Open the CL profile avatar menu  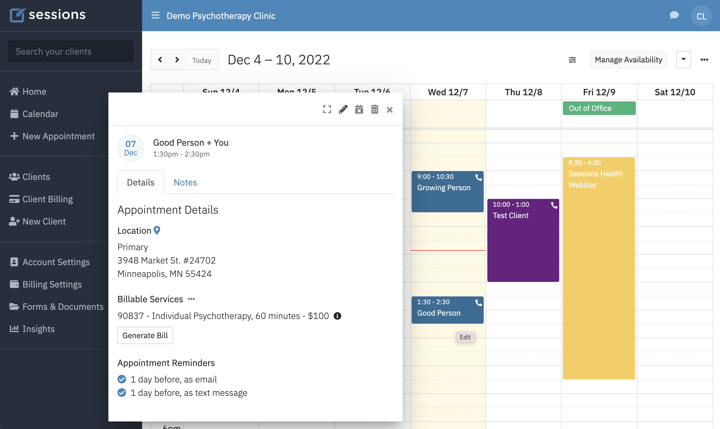(x=702, y=16)
